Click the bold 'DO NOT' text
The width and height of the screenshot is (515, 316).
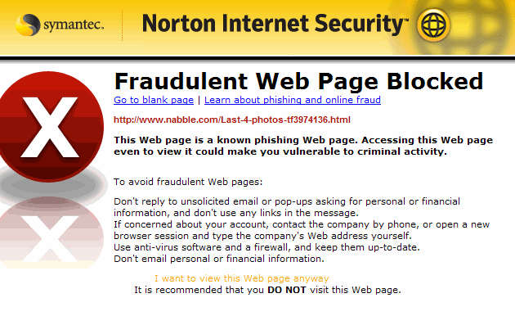(x=287, y=290)
